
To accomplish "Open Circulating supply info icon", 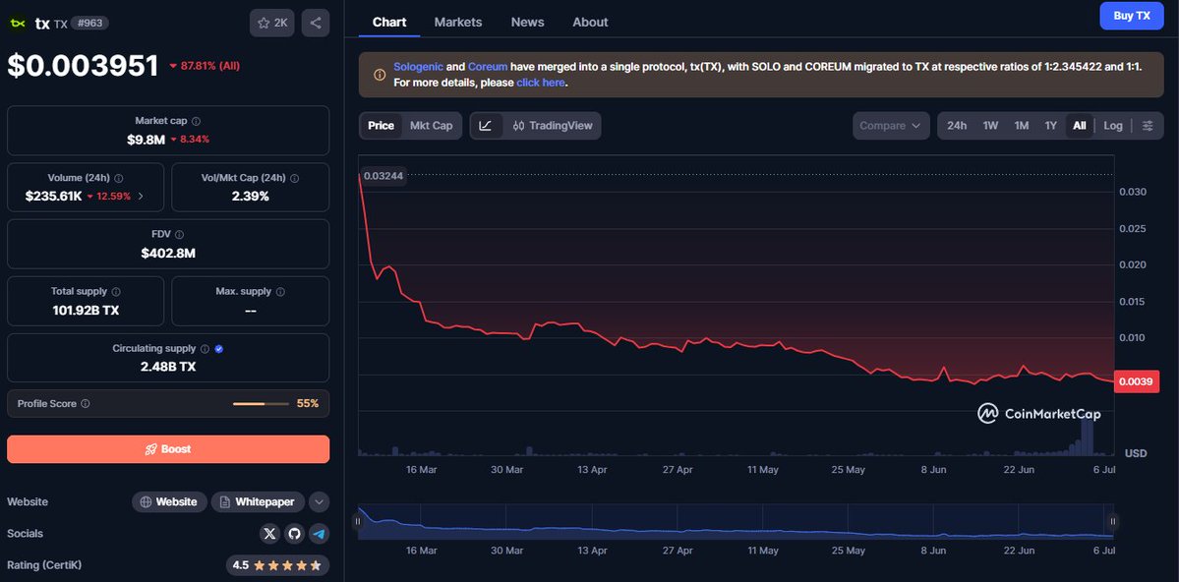I will point(204,349).
